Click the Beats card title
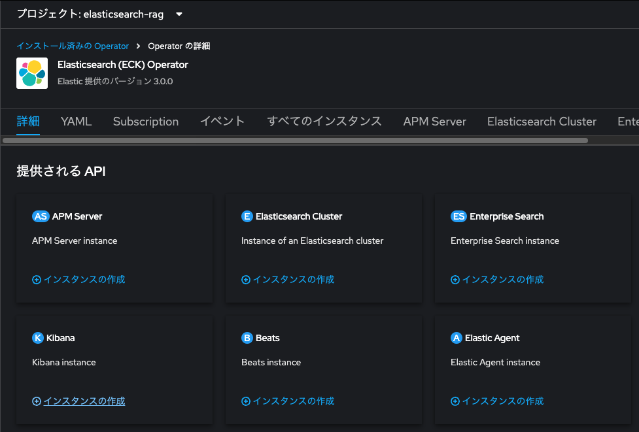The width and height of the screenshot is (639, 432). (x=268, y=338)
